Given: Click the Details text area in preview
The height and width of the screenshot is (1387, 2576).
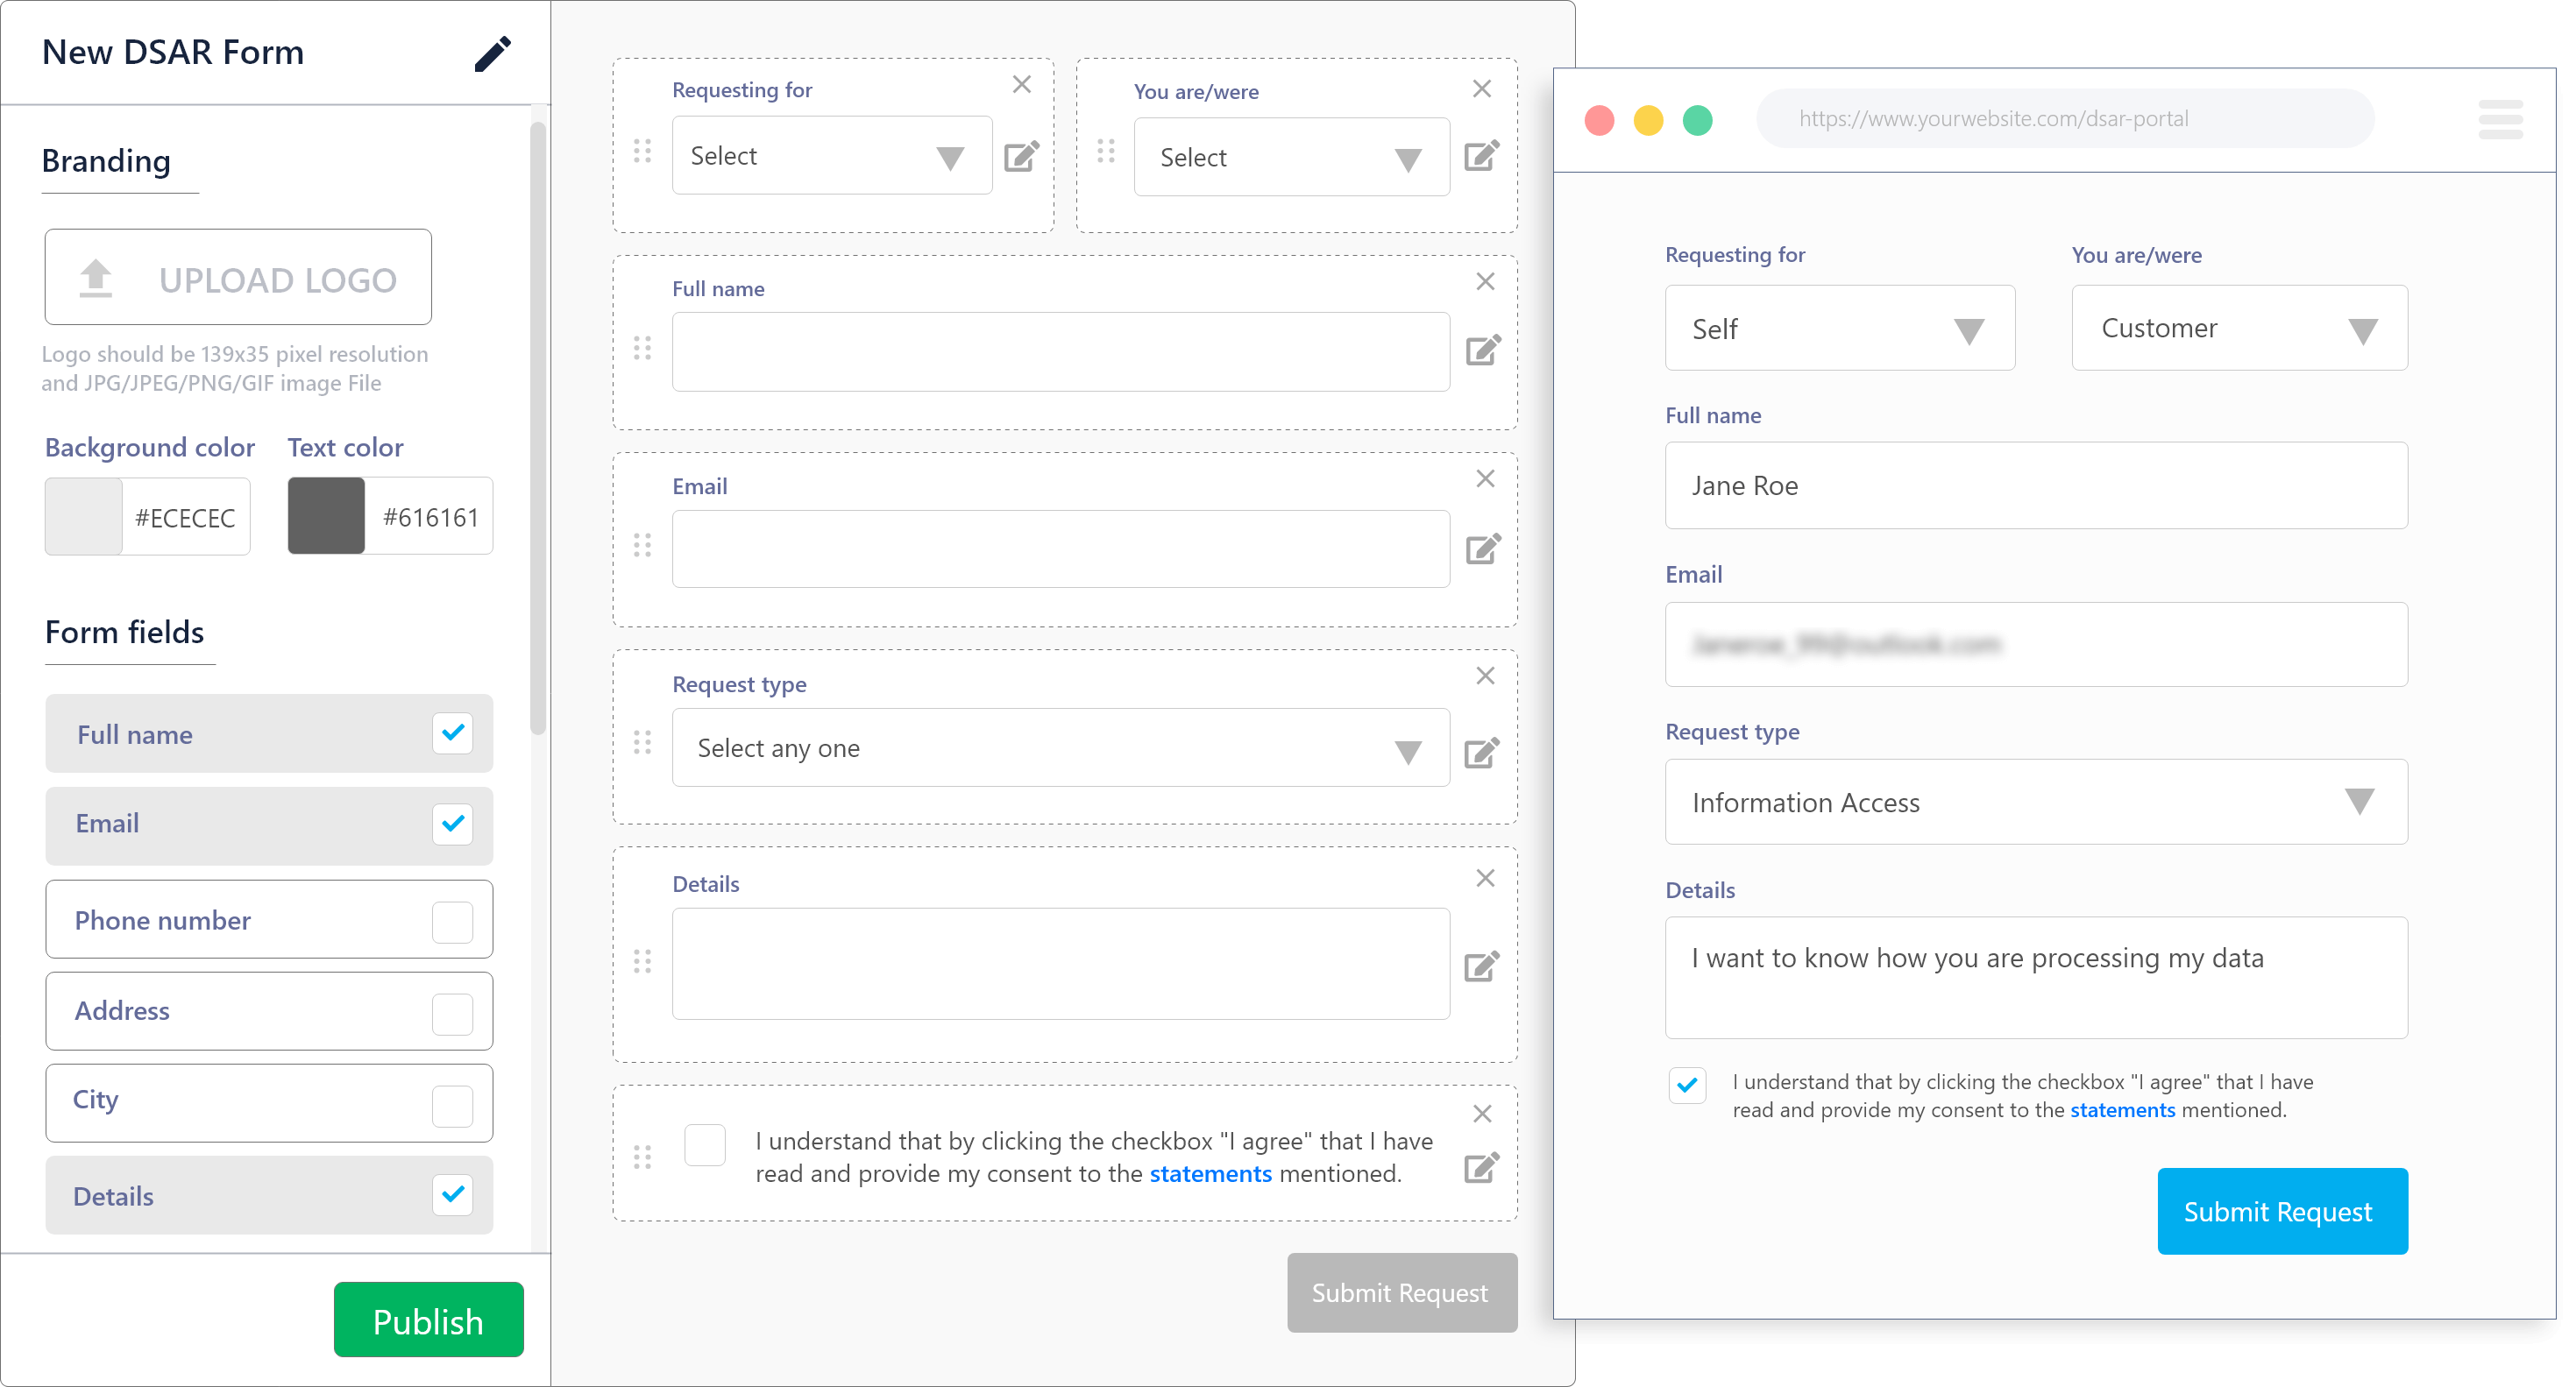Looking at the screenshot, I should pyautogui.click(x=2036, y=978).
